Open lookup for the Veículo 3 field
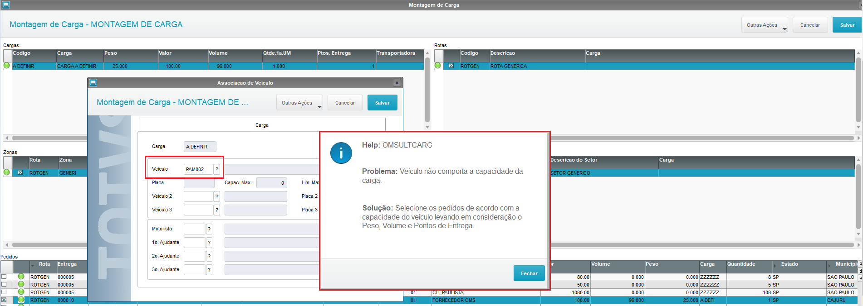The image size is (863, 306). pos(217,210)
